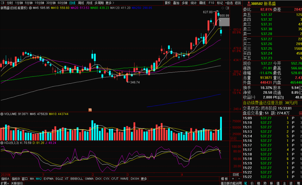Click the X10 volume scale icon
This screenshot has width=302, height=185.
pos(233,139)
